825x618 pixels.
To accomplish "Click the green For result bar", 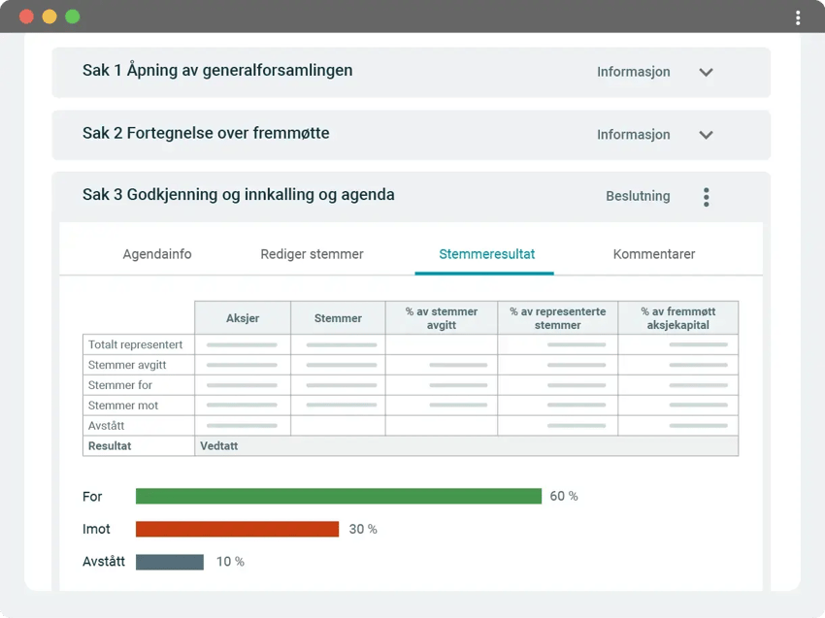I will point(339,496).
